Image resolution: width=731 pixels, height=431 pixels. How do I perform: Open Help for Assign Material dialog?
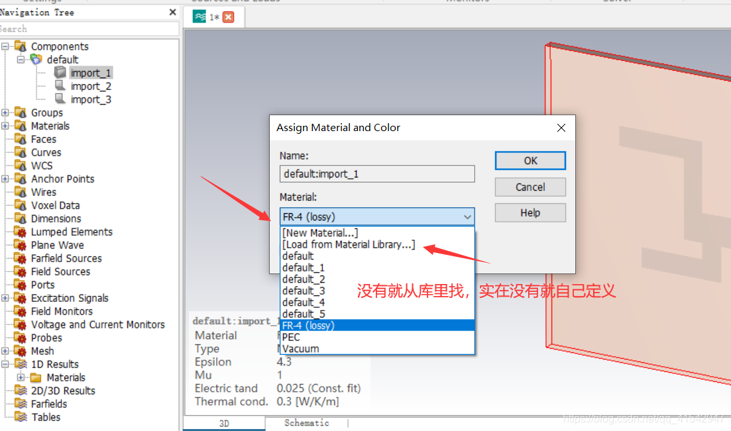click(530, 213)
